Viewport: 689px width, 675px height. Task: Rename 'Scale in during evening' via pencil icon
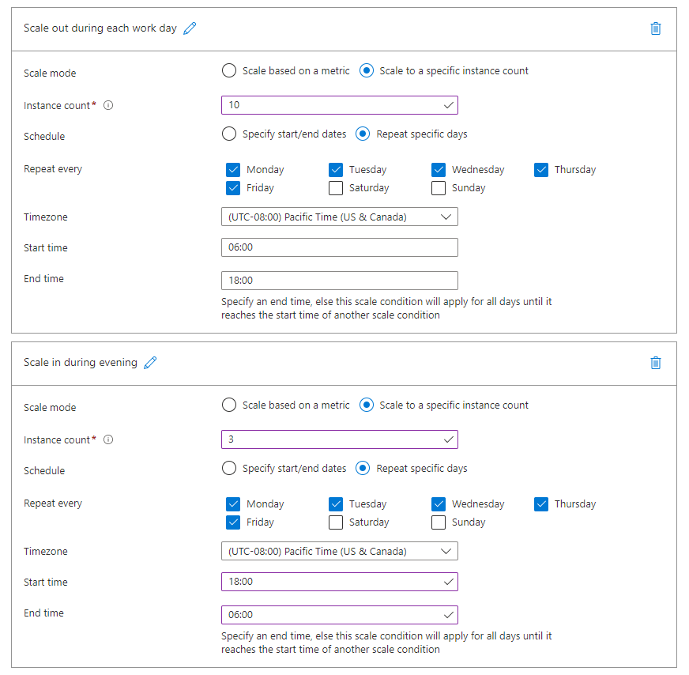pyautogui.click(x=150, y=363)
